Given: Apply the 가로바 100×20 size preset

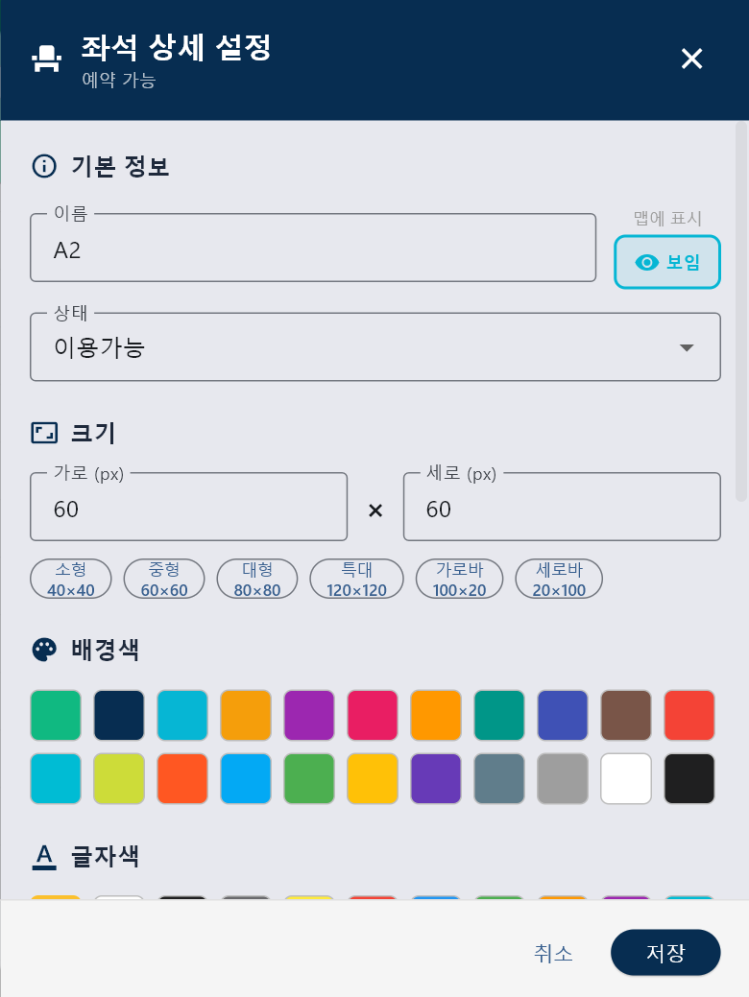Looking at the screenshot, I should point(459,580).
